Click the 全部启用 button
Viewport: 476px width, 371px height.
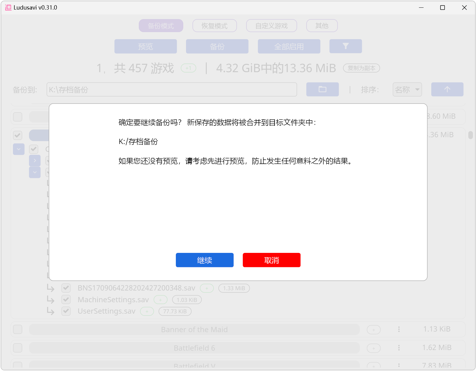click(x=289, y=46)
